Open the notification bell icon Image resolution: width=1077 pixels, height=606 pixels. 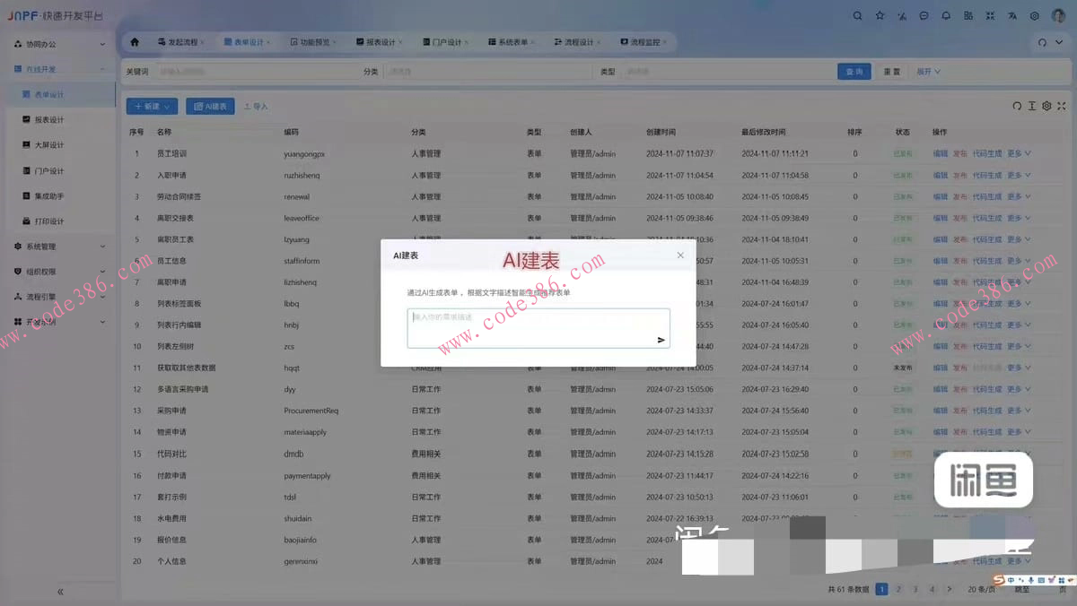pos(946,15)
